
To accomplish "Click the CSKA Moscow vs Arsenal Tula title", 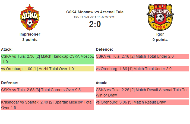I will pyautogui.click(x=95, y=12).
